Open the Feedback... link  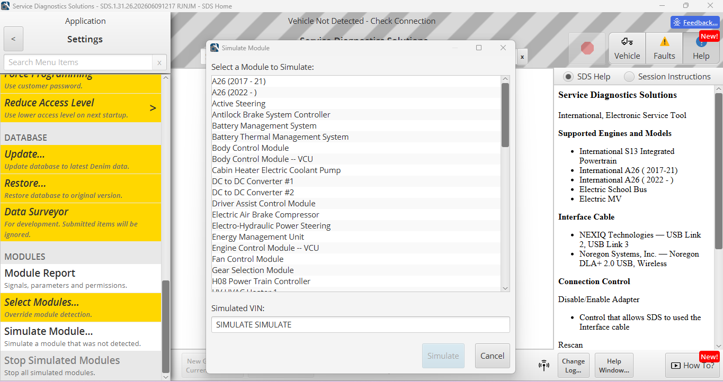click(x=694, y=22)
